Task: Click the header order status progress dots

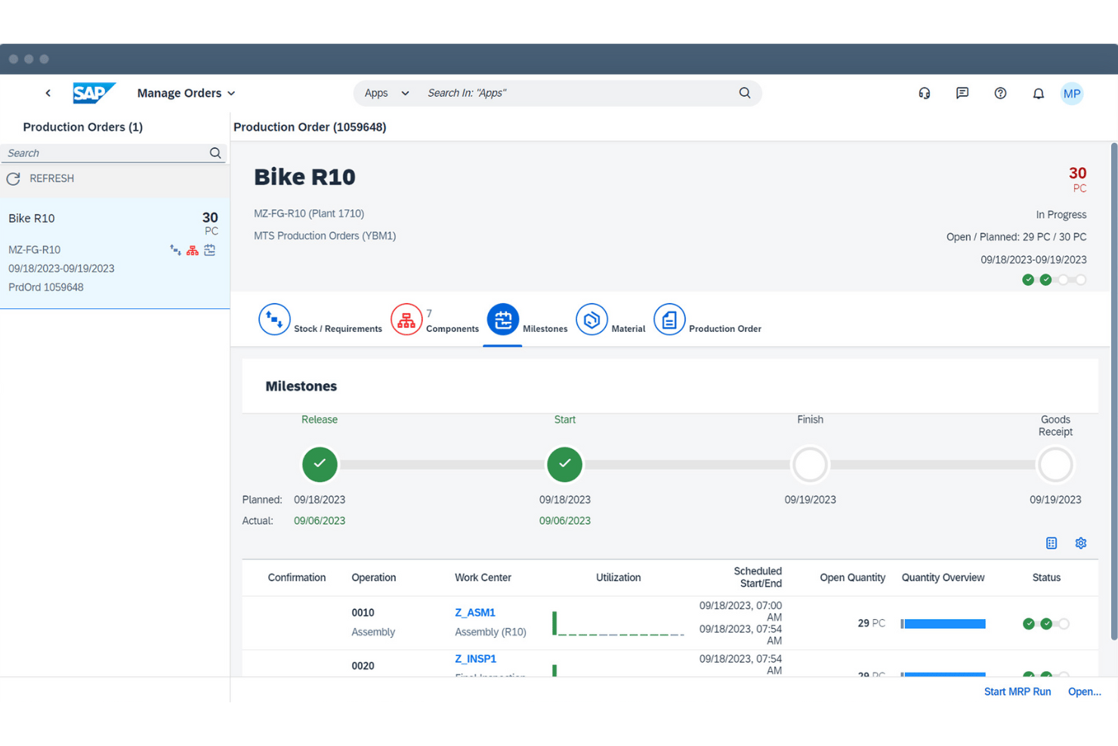Action: pos(1055,280)
